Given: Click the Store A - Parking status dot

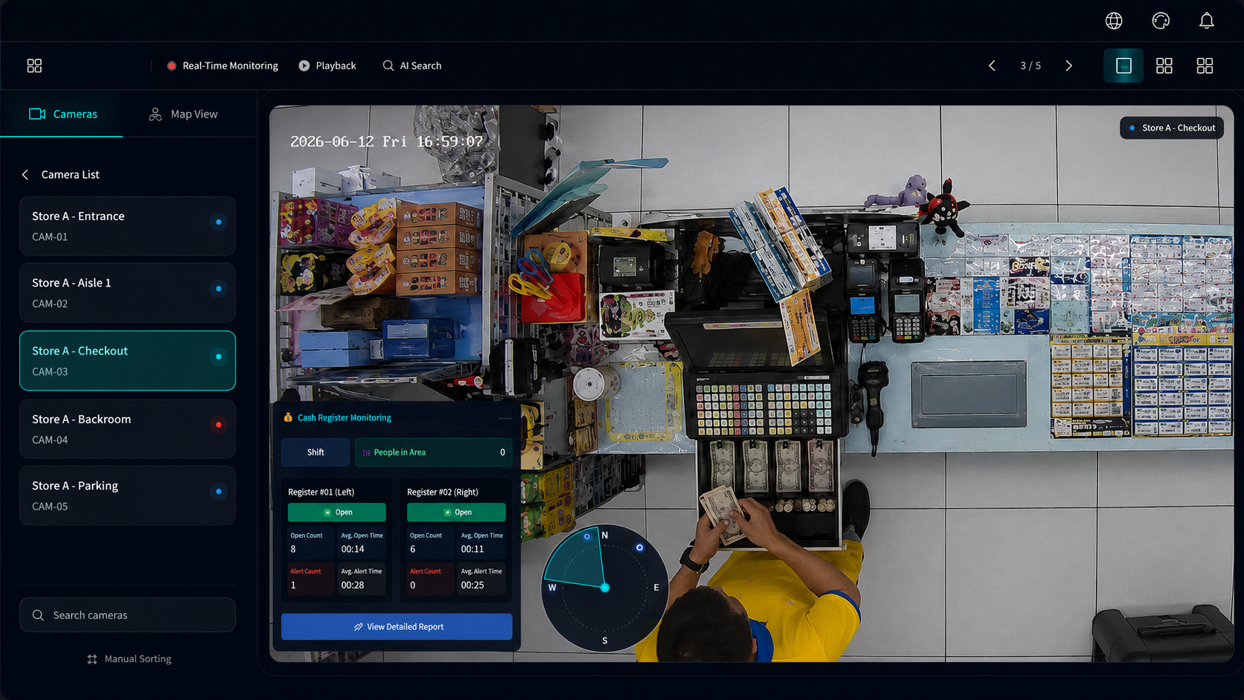Looking at the screenshot, I should point(219,492).
